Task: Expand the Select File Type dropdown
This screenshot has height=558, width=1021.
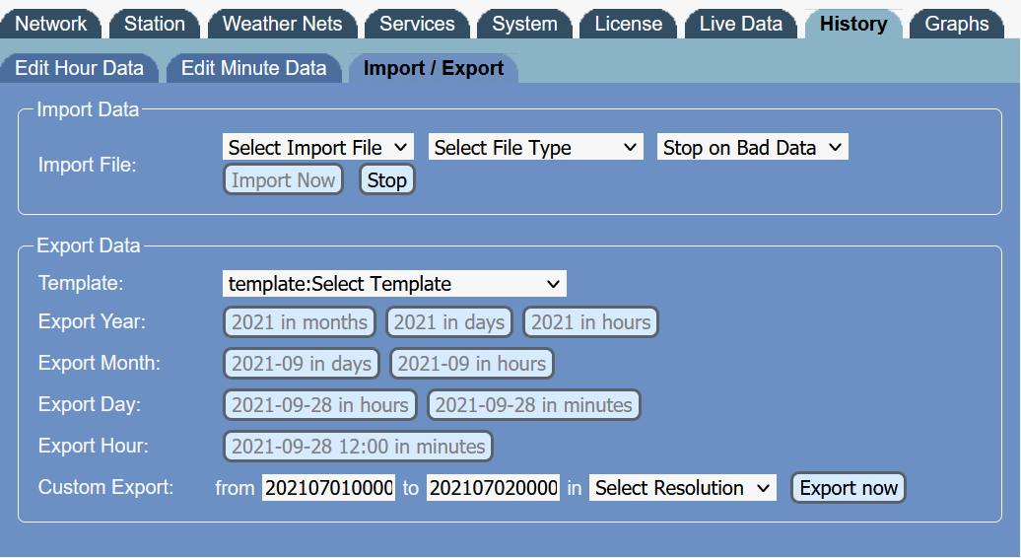Action: (535, 148)
